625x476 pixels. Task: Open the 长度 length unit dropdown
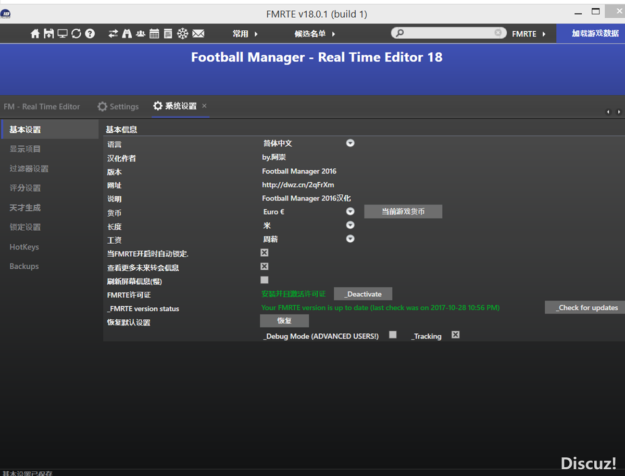pos(351,225)
